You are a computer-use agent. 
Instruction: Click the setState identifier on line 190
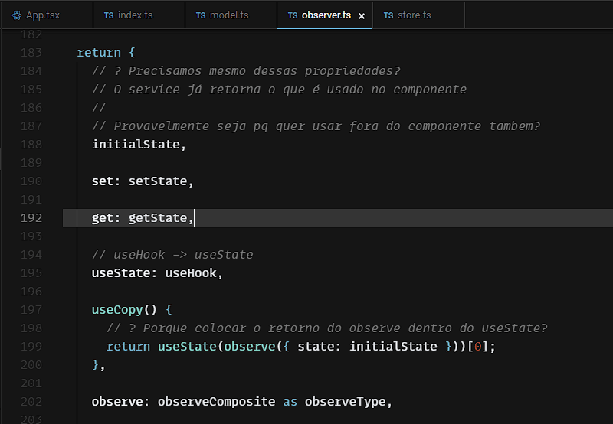[x=157, y=181]
